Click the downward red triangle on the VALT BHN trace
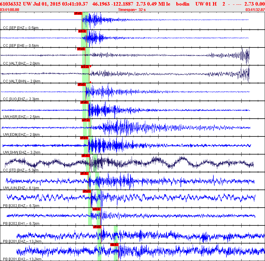Viewport: 265px width, 261px height. [x=90, y=66]
